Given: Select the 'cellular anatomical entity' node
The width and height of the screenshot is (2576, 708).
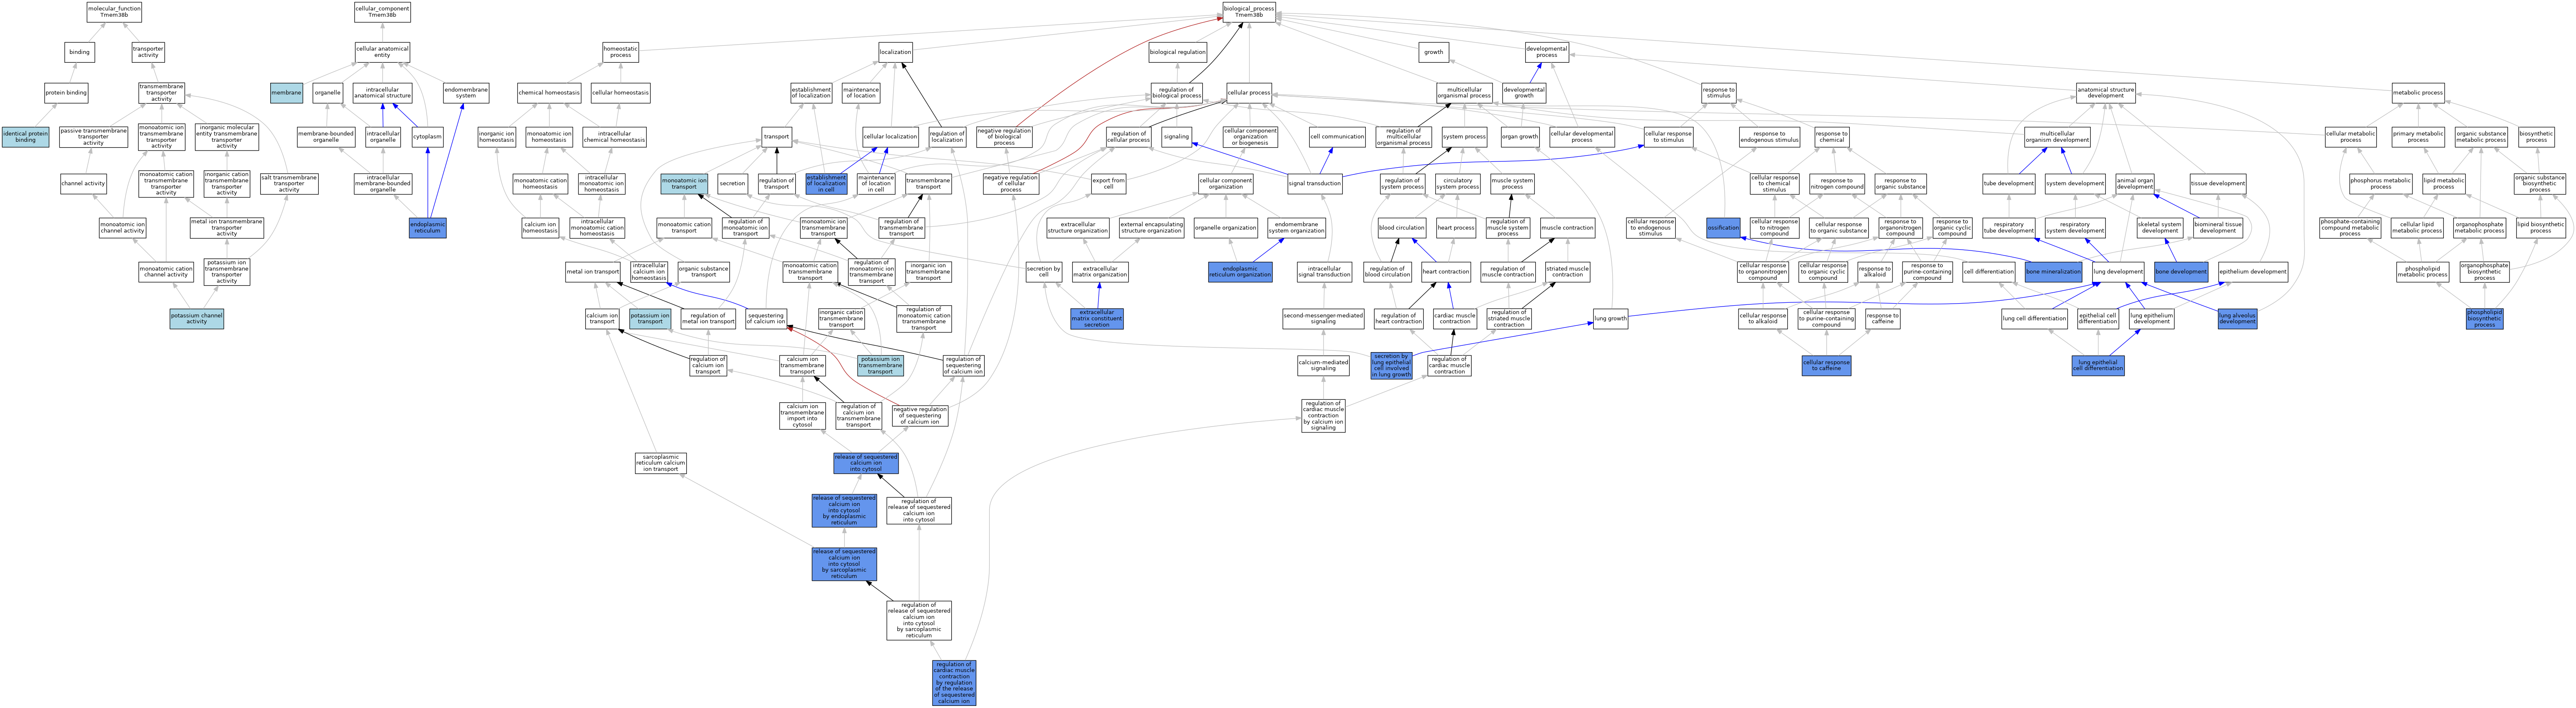Looking at the screenshot, I should pos(382,52).
